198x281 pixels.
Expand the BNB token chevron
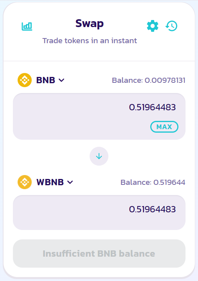(x=61, y=80)
